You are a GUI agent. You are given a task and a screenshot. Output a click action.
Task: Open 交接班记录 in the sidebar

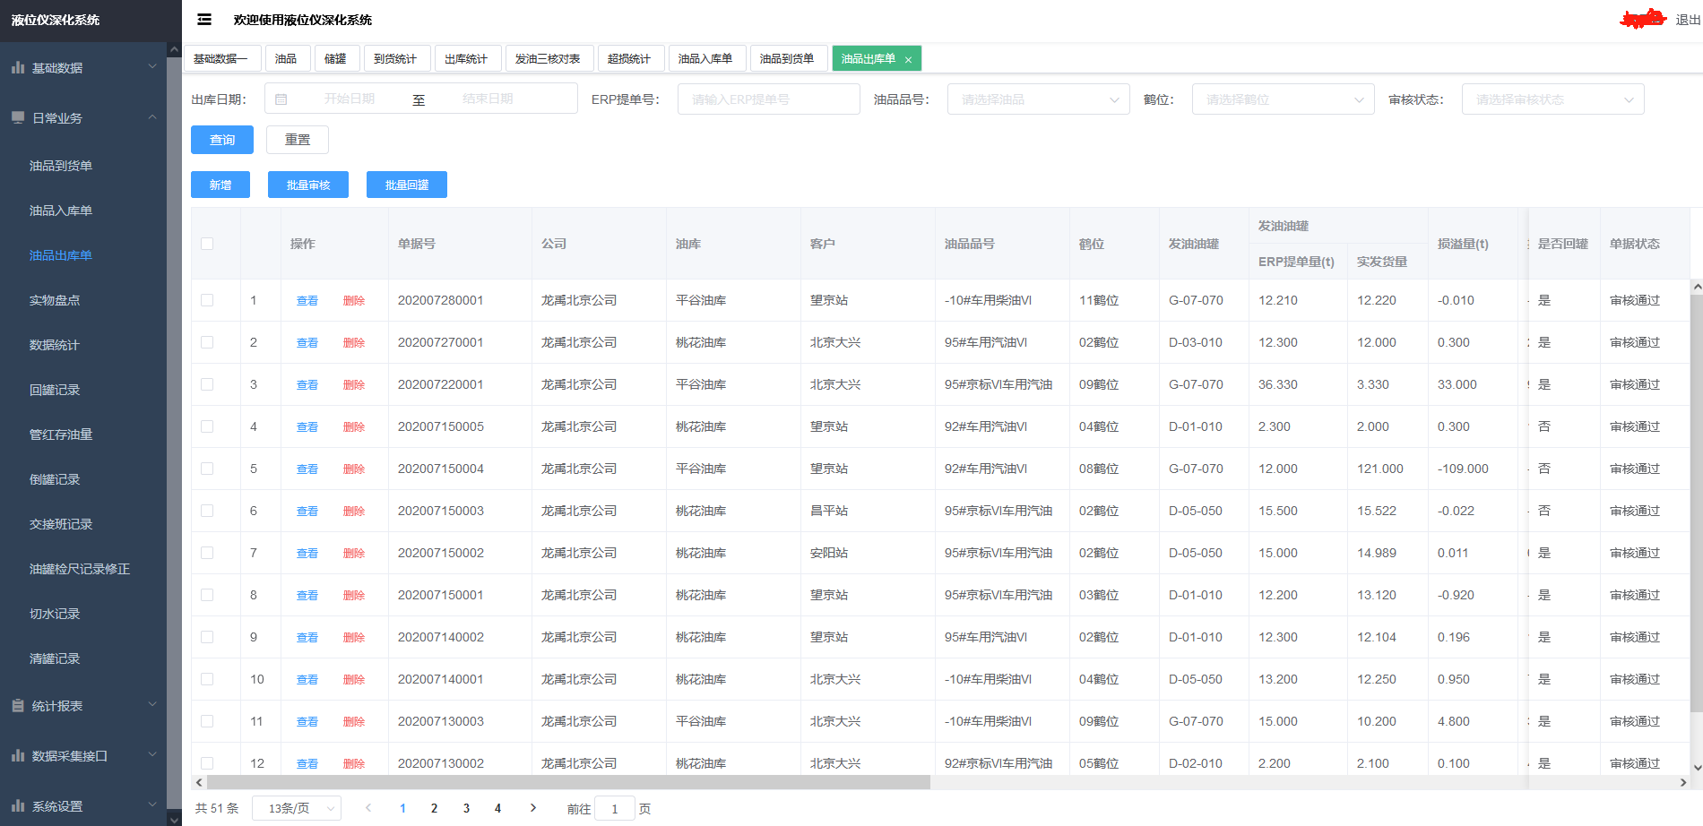coord(61,524)
